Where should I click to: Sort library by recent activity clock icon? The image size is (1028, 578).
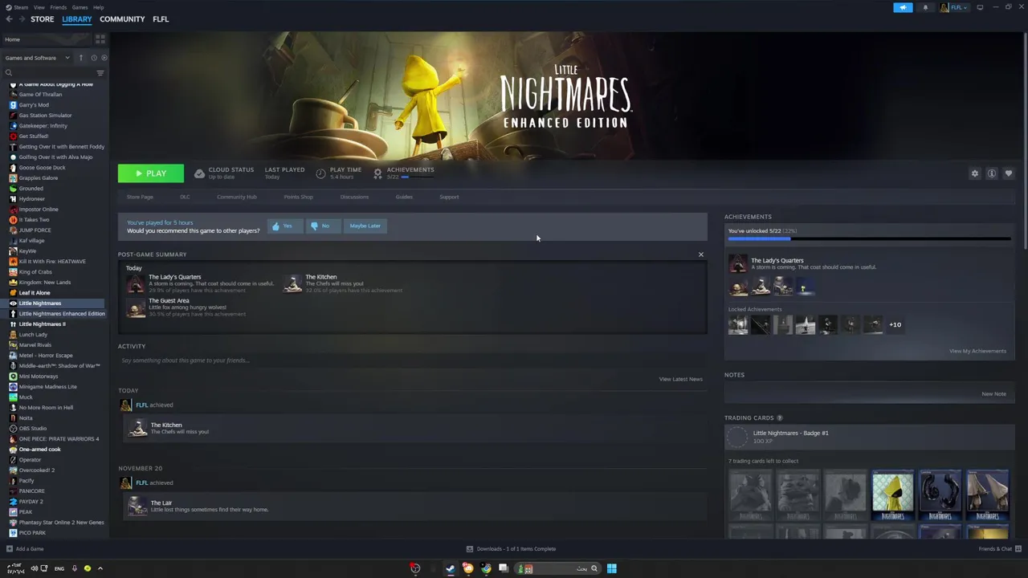click(x=93, y=58)
